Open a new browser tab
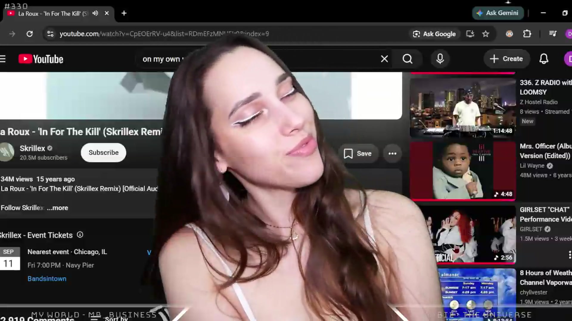The width and height of the screenshot is (572, 321). click(x=124, y=13)
